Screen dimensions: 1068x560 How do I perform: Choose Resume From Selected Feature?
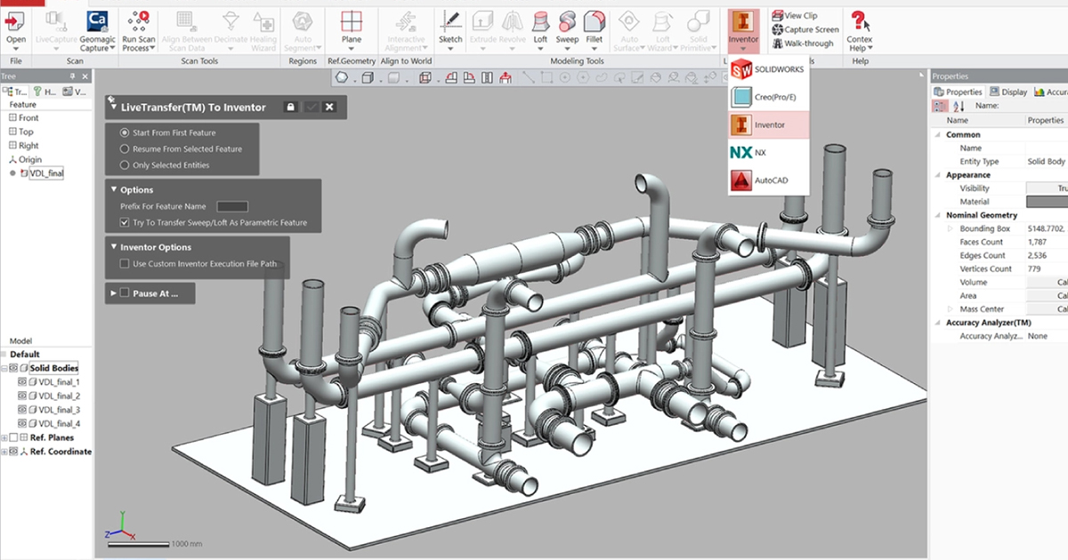[x=125, y=149]
